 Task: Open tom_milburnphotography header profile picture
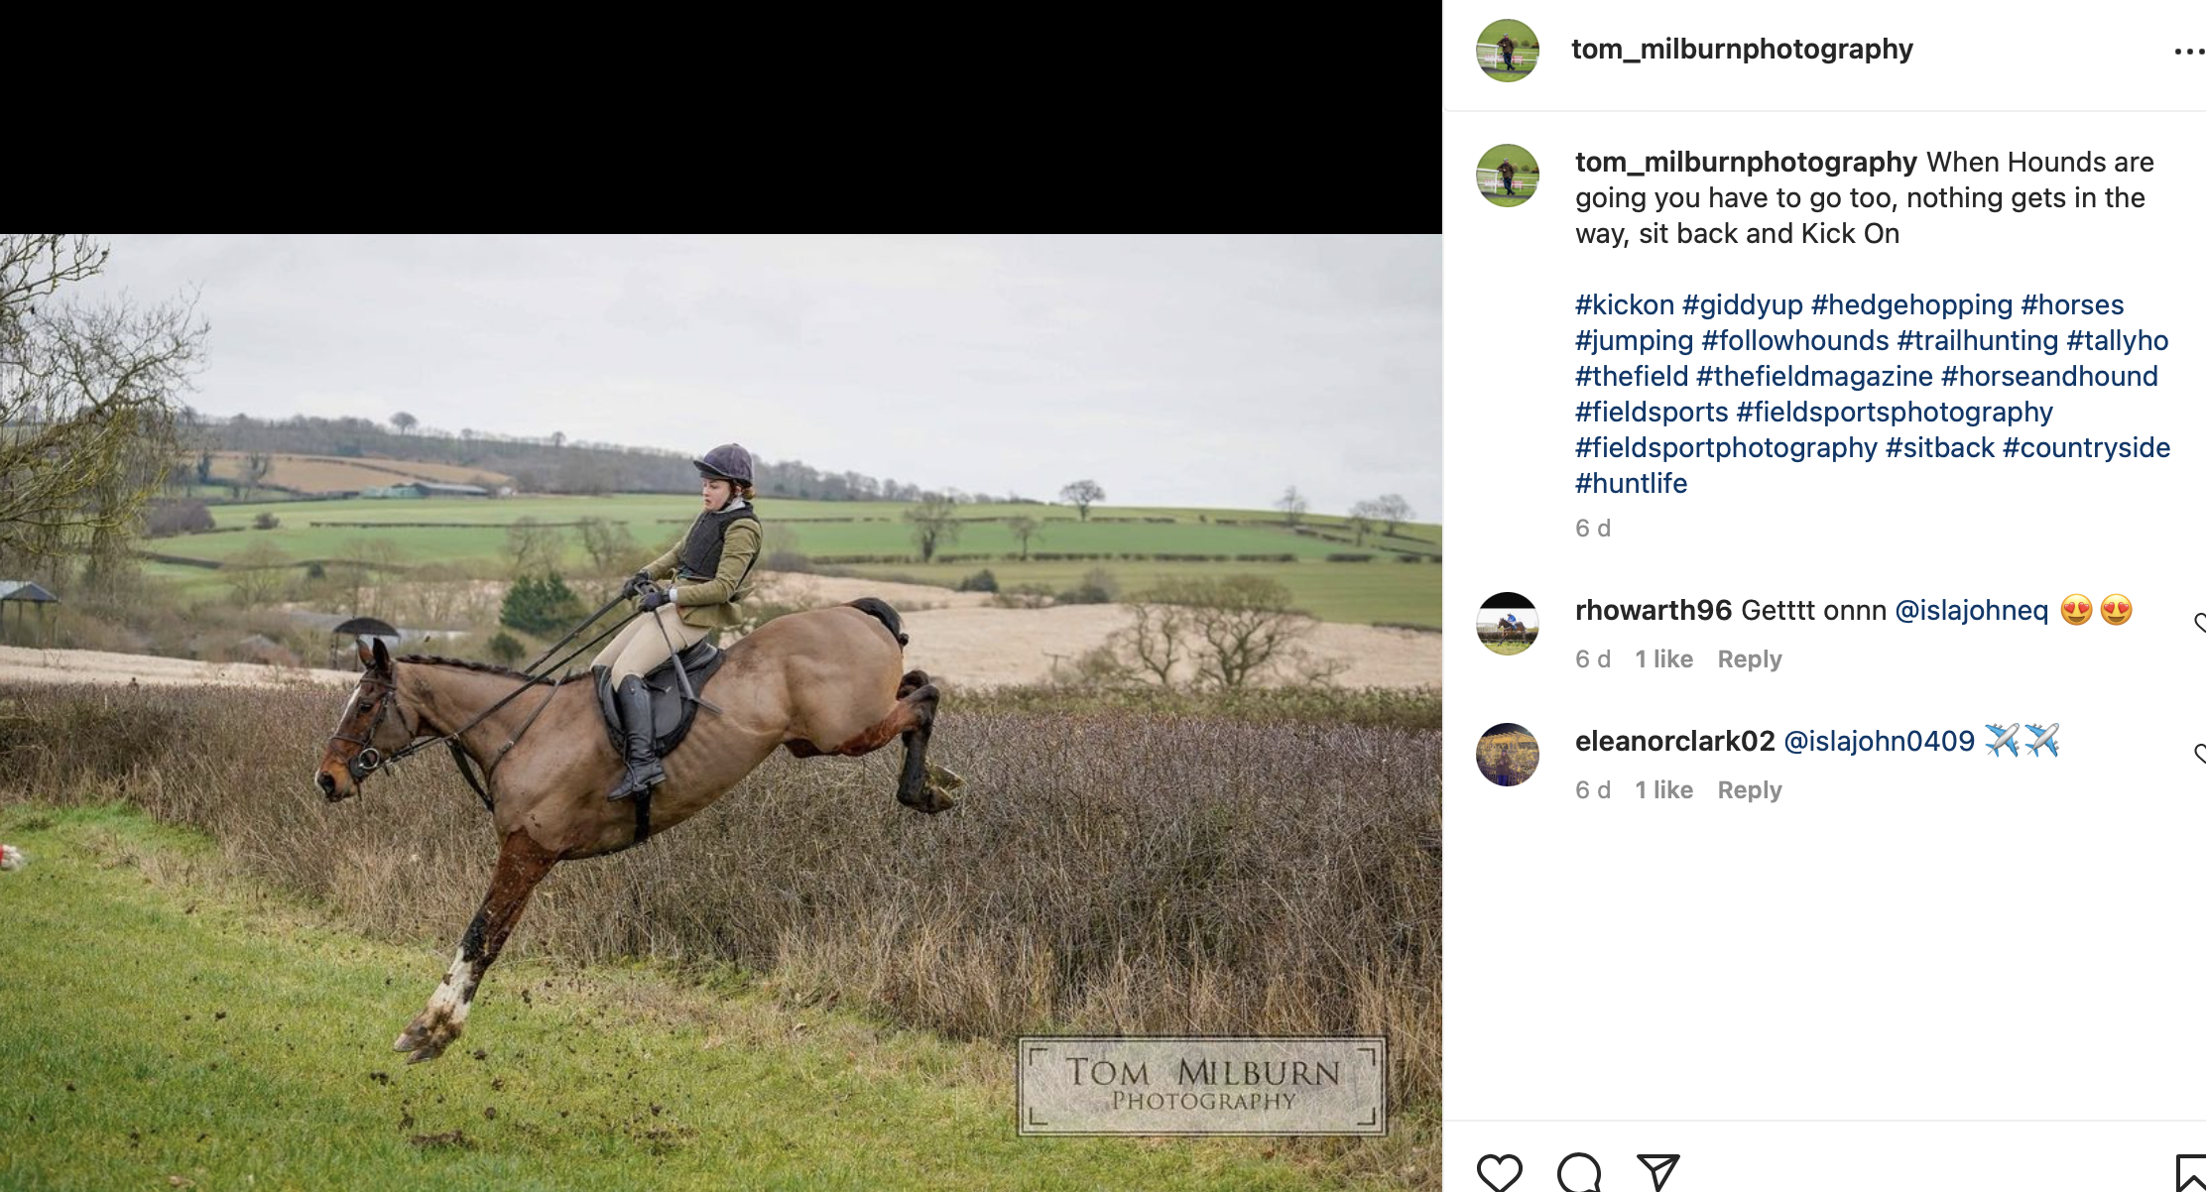click(1508, 50)
